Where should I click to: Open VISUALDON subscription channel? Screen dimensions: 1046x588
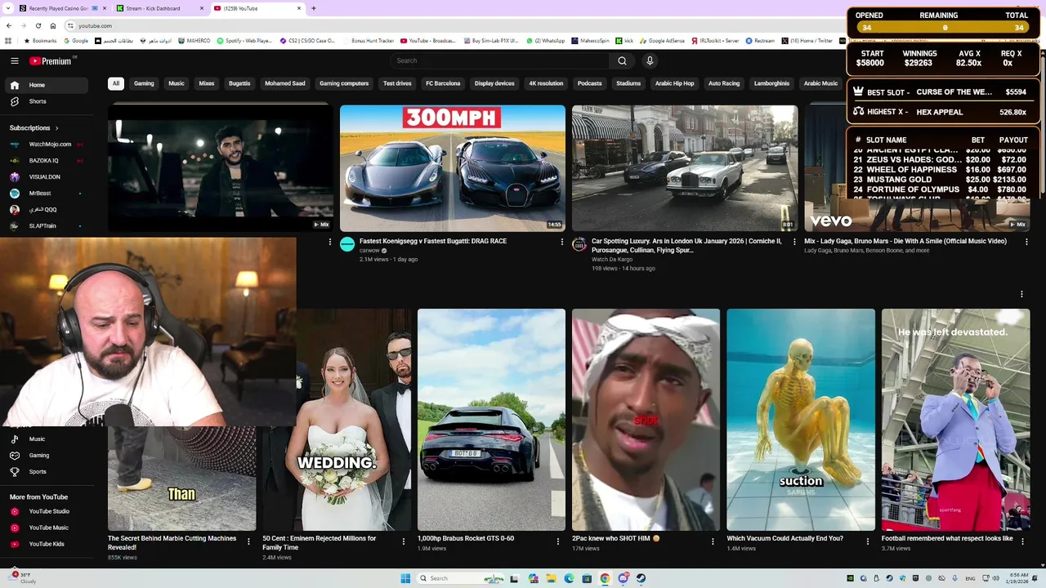[x=46, y=177]
